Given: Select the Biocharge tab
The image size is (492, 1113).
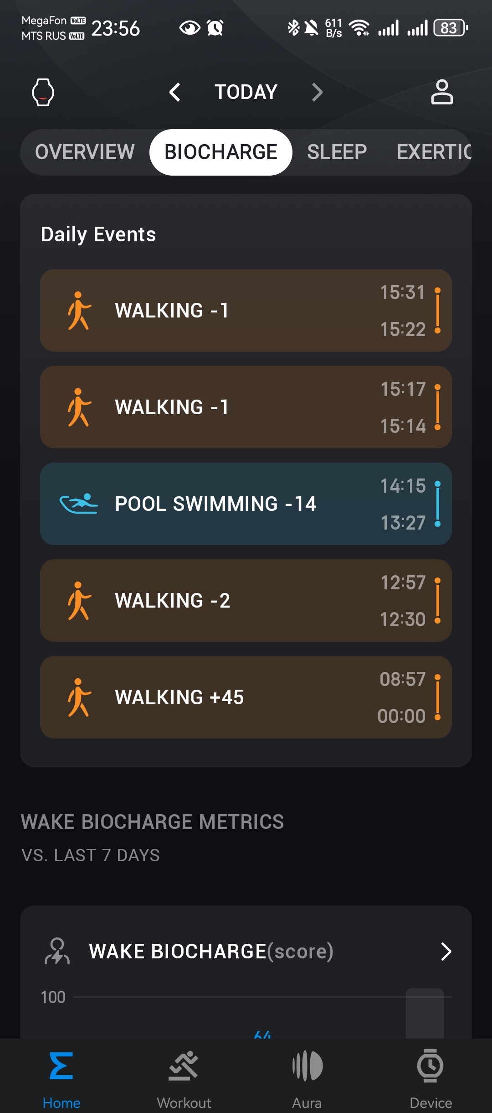Looking at the screenshot, I should [x=221, y=152].
